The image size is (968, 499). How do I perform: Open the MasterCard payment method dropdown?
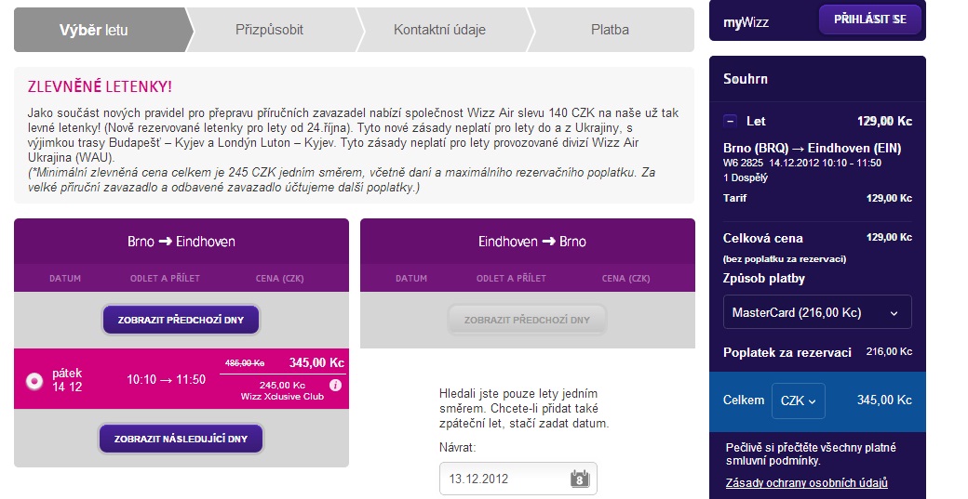point(817,313)
